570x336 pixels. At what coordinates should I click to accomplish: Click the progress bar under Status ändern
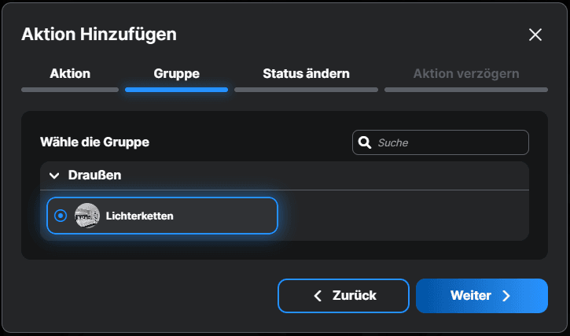[x=306, y=90]
